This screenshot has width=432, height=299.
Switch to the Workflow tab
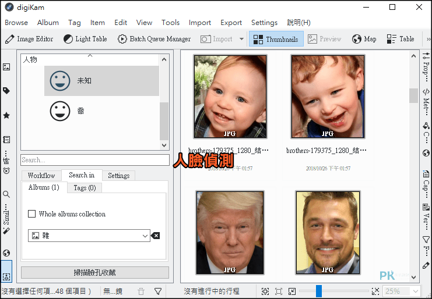click(41, 175)
